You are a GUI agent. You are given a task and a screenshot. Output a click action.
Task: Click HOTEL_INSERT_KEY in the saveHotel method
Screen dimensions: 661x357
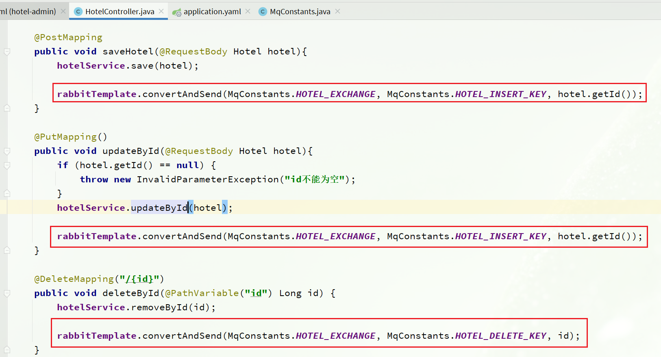click(x=500, y=94)
